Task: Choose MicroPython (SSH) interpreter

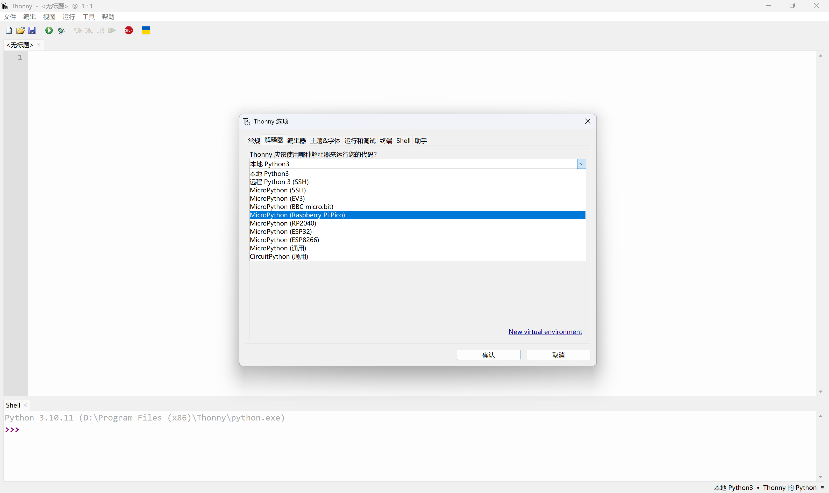Action: tap(417, 190)
